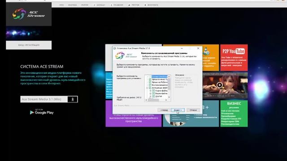This screenshot has width=287, height=161.
Task: Open the green 'Бизнес' tile
Action: [234, 113]
